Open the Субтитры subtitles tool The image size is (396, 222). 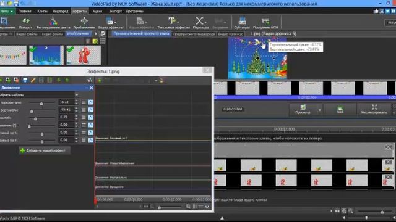242,23
